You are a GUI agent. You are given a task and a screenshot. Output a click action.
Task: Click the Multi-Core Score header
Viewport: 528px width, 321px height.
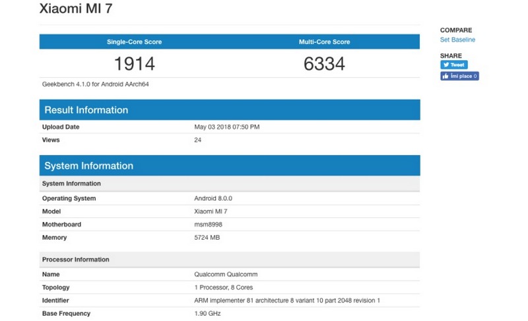click(x=324, y=42)
